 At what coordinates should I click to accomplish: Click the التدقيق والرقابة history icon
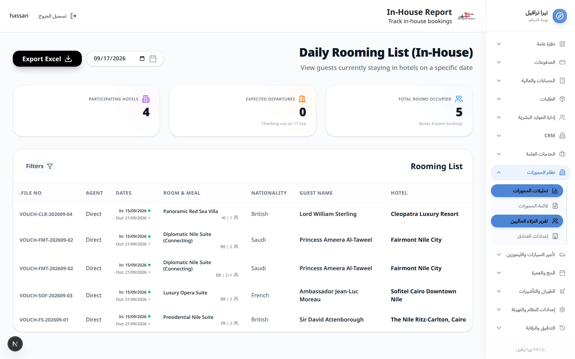[x=562, y=328]
